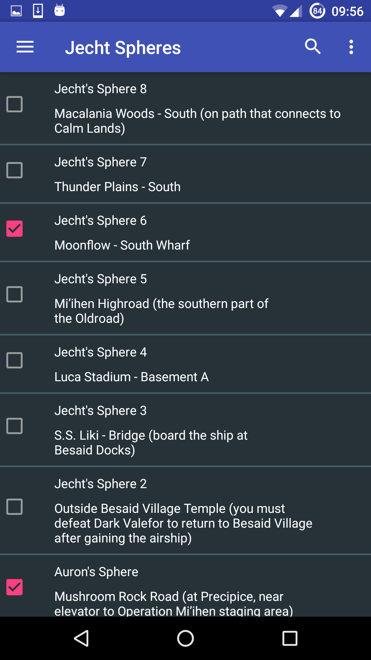Tap the Thunder Plains - South location text
The height and width of the screenshot is (660, 371).
(117, 187)
